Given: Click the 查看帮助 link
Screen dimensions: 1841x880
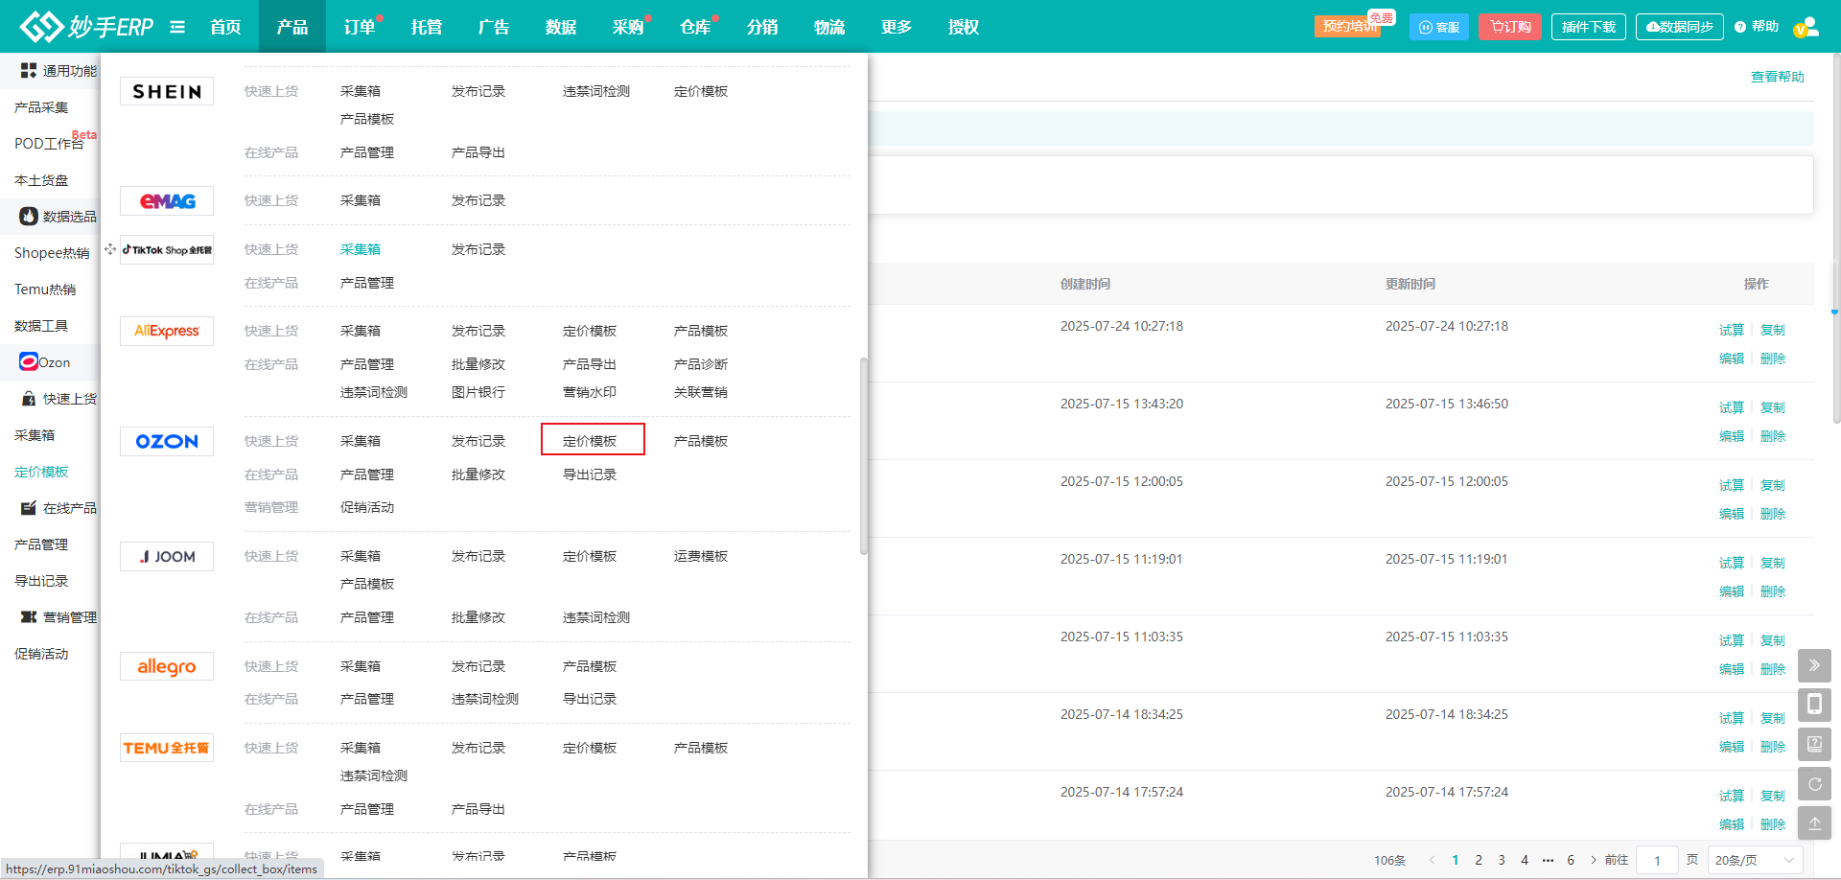Looking at the screenshot, I should click(1777, 77).
